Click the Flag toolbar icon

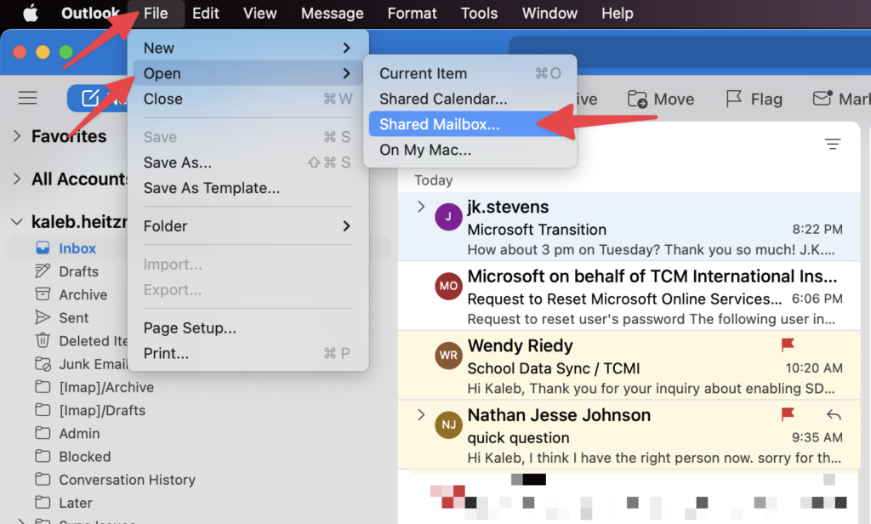734,100
